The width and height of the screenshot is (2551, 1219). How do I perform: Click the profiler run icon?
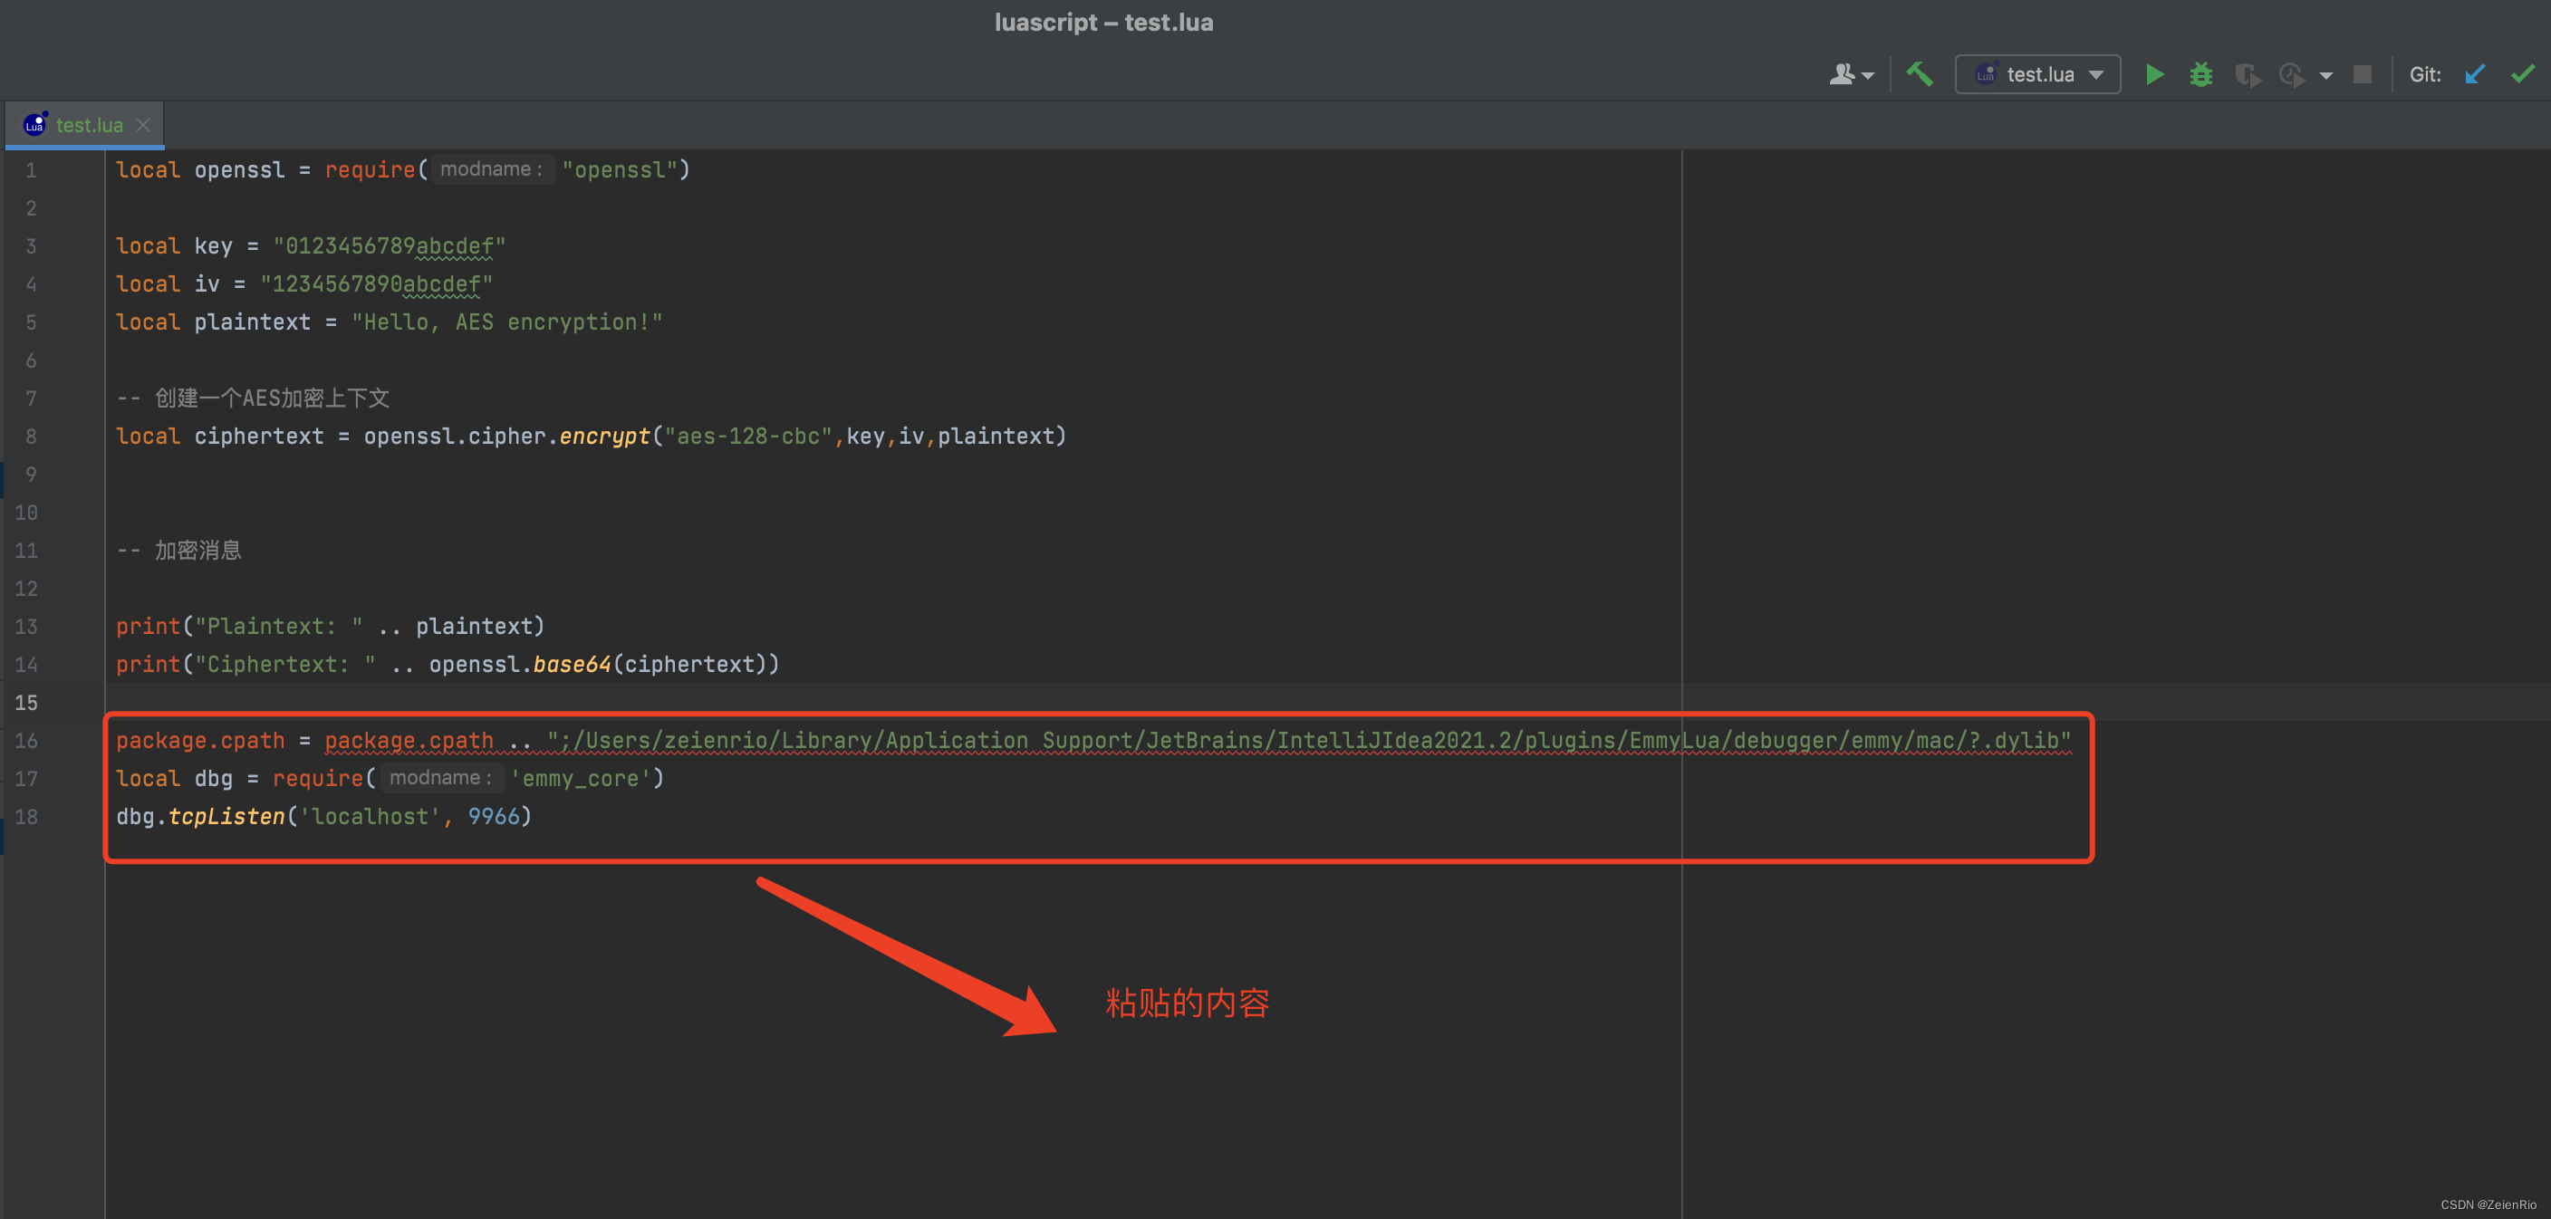(2292, 74)
